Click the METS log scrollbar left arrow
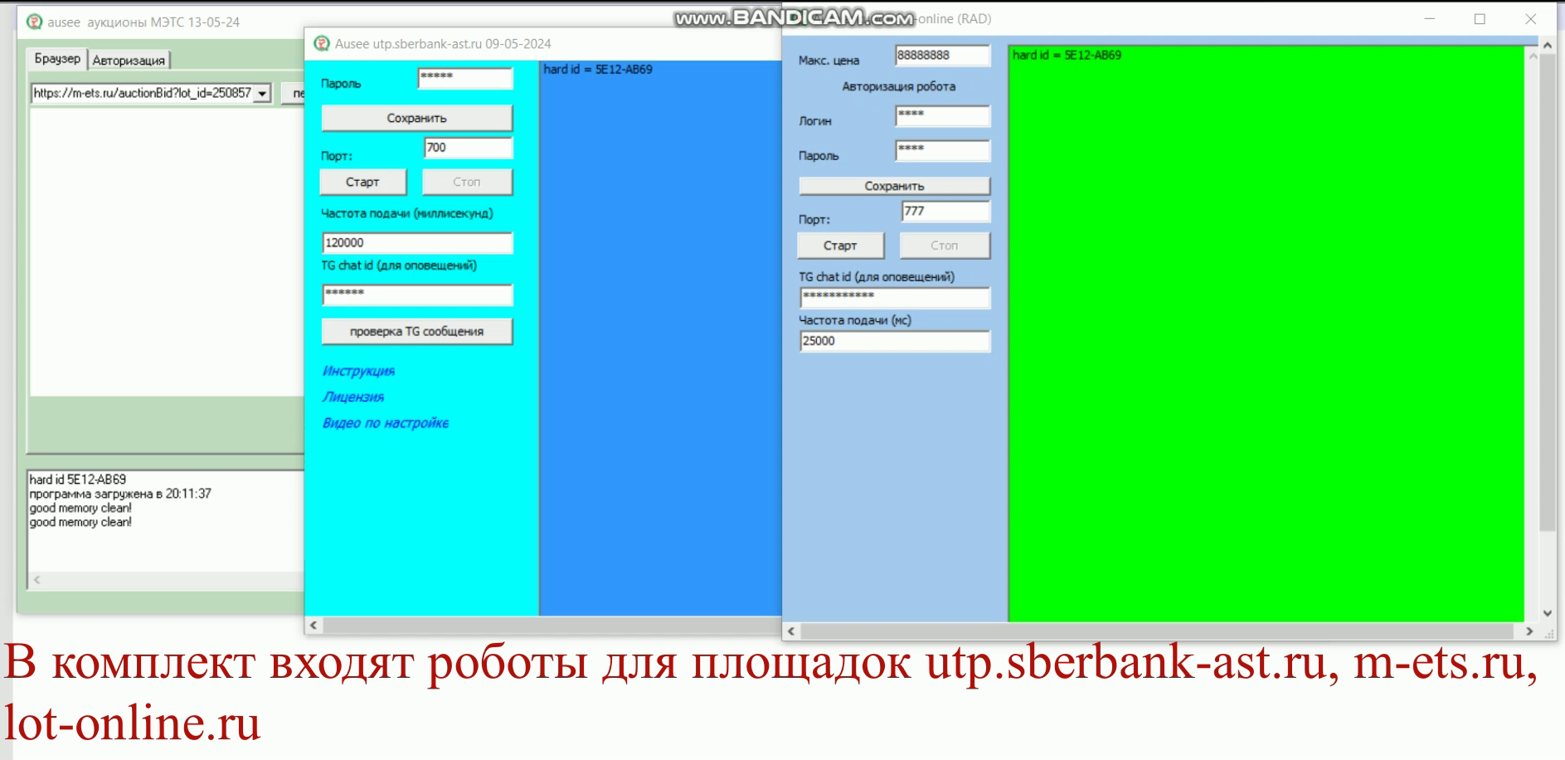1565x760 pixels. [x=36, y=580]
